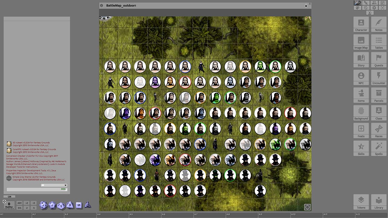The image size is (388, 218).
Task: Toggle the lock icon on the BattleMap window
Action: [x=306, y=5]
